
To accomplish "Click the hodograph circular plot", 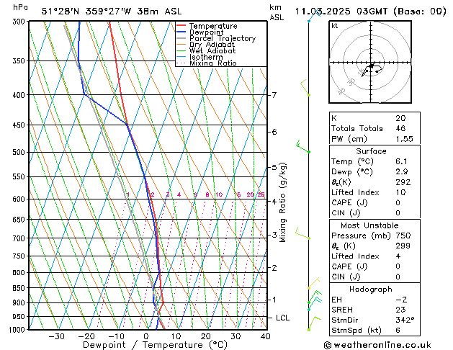I will (370, 66).
